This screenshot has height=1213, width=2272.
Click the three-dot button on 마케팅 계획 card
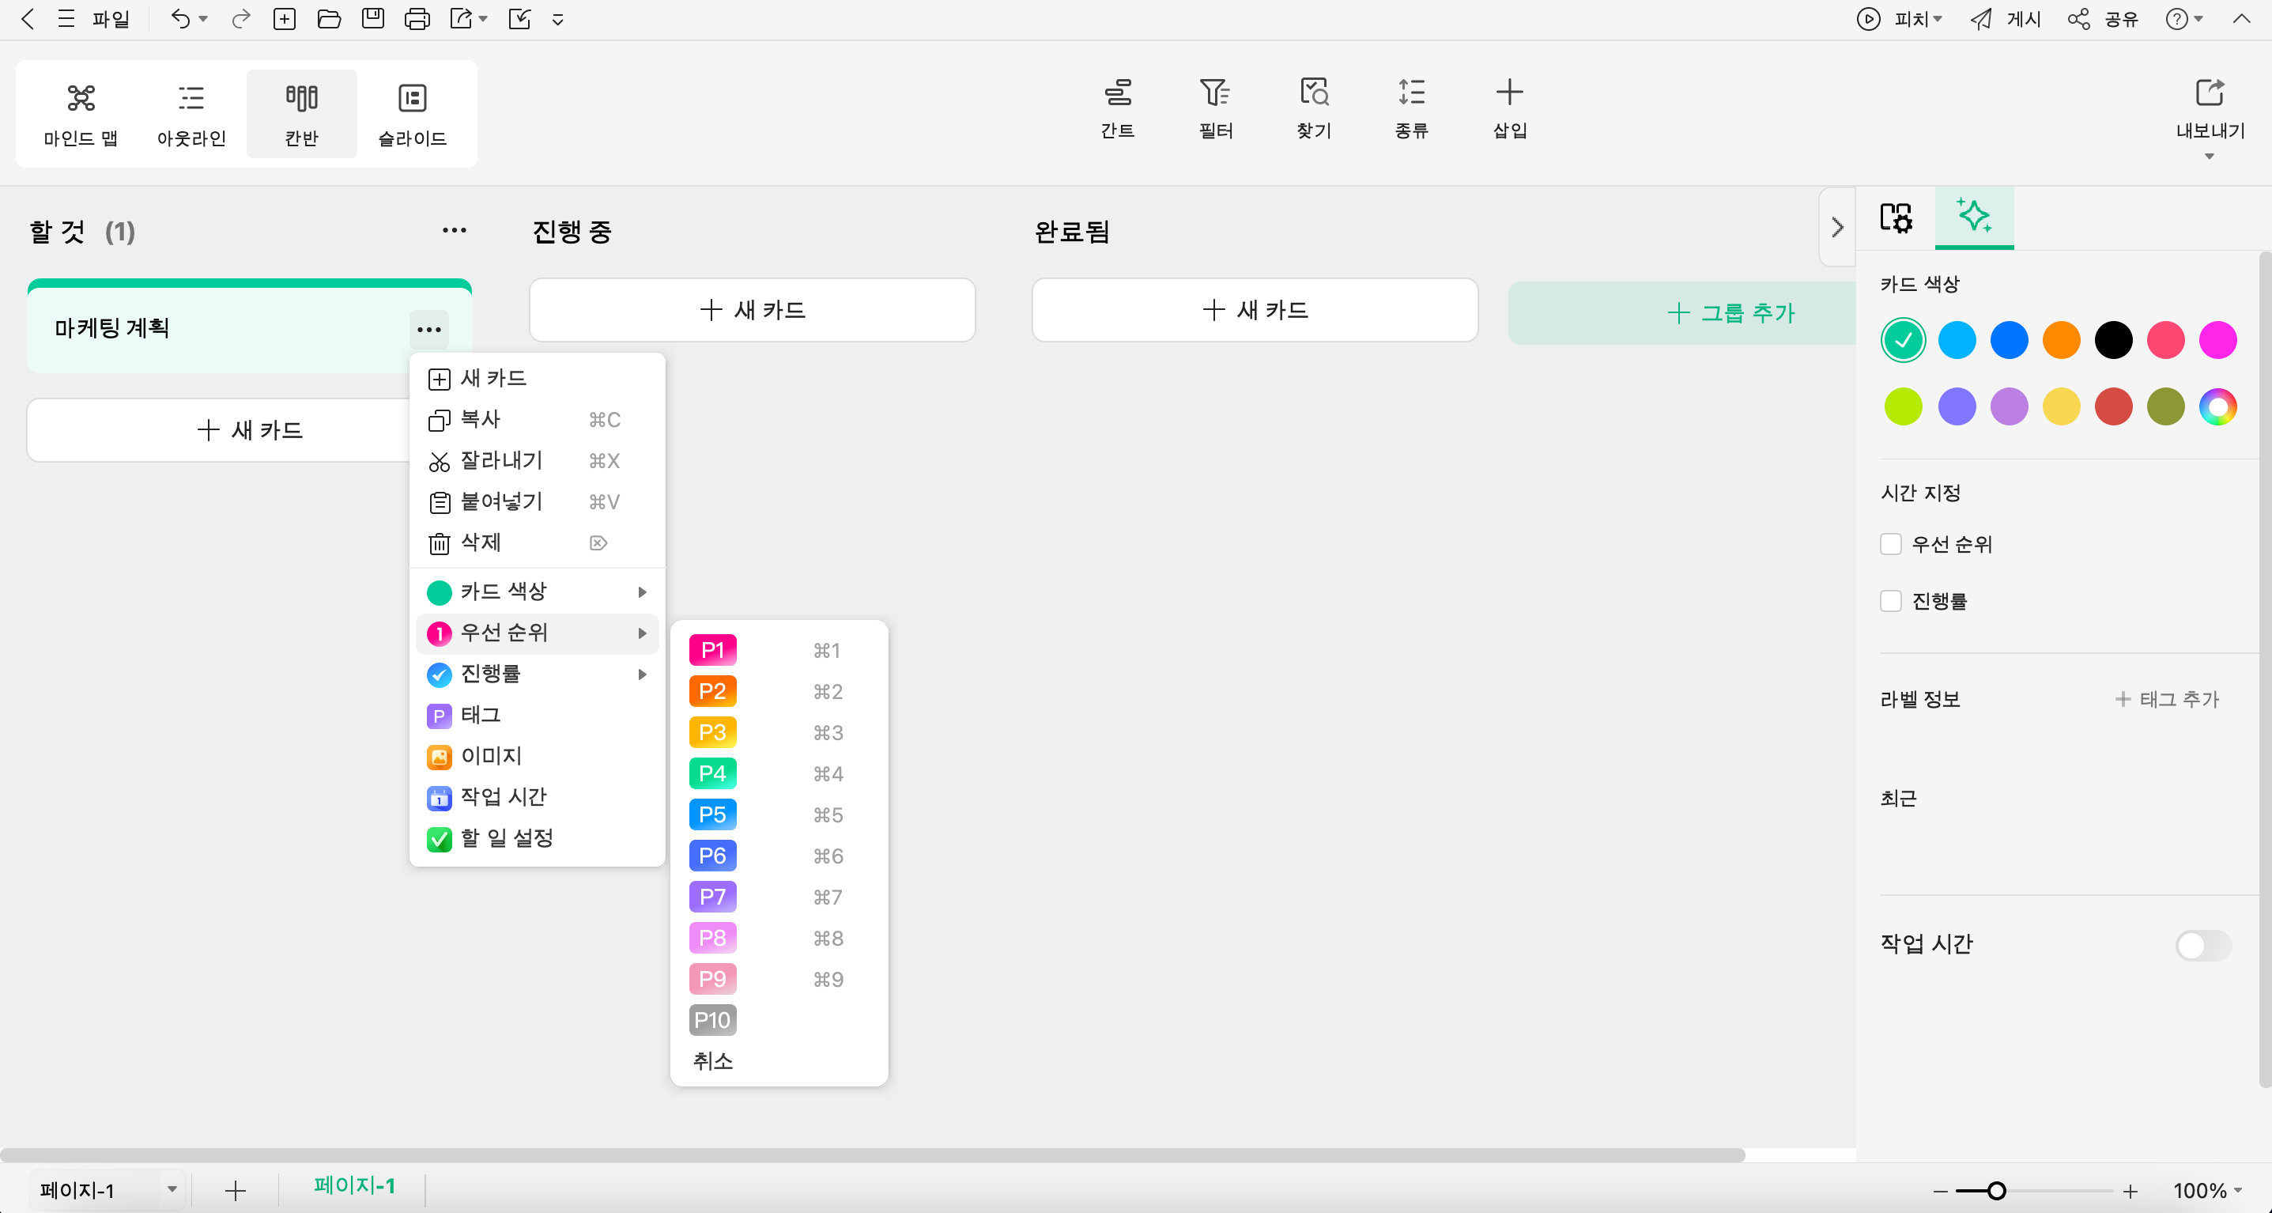tap(428, 330)
